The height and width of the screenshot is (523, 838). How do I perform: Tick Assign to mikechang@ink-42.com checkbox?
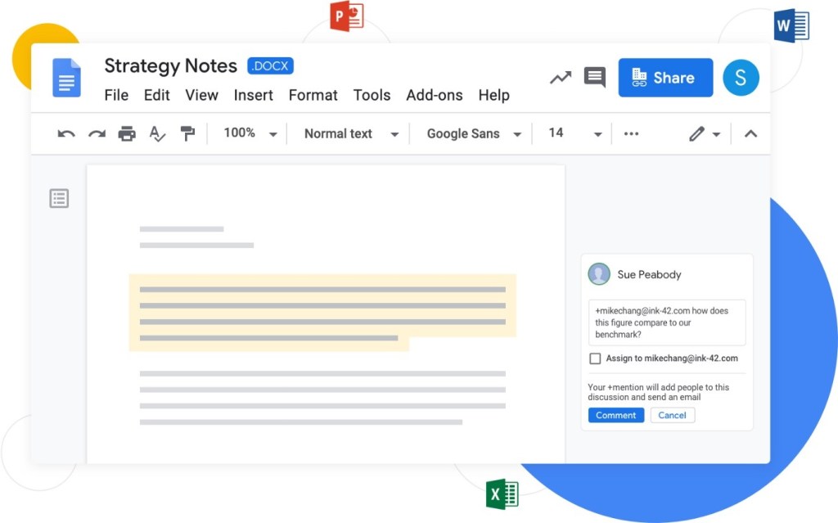pyautogui.click(x=595, y=358)
